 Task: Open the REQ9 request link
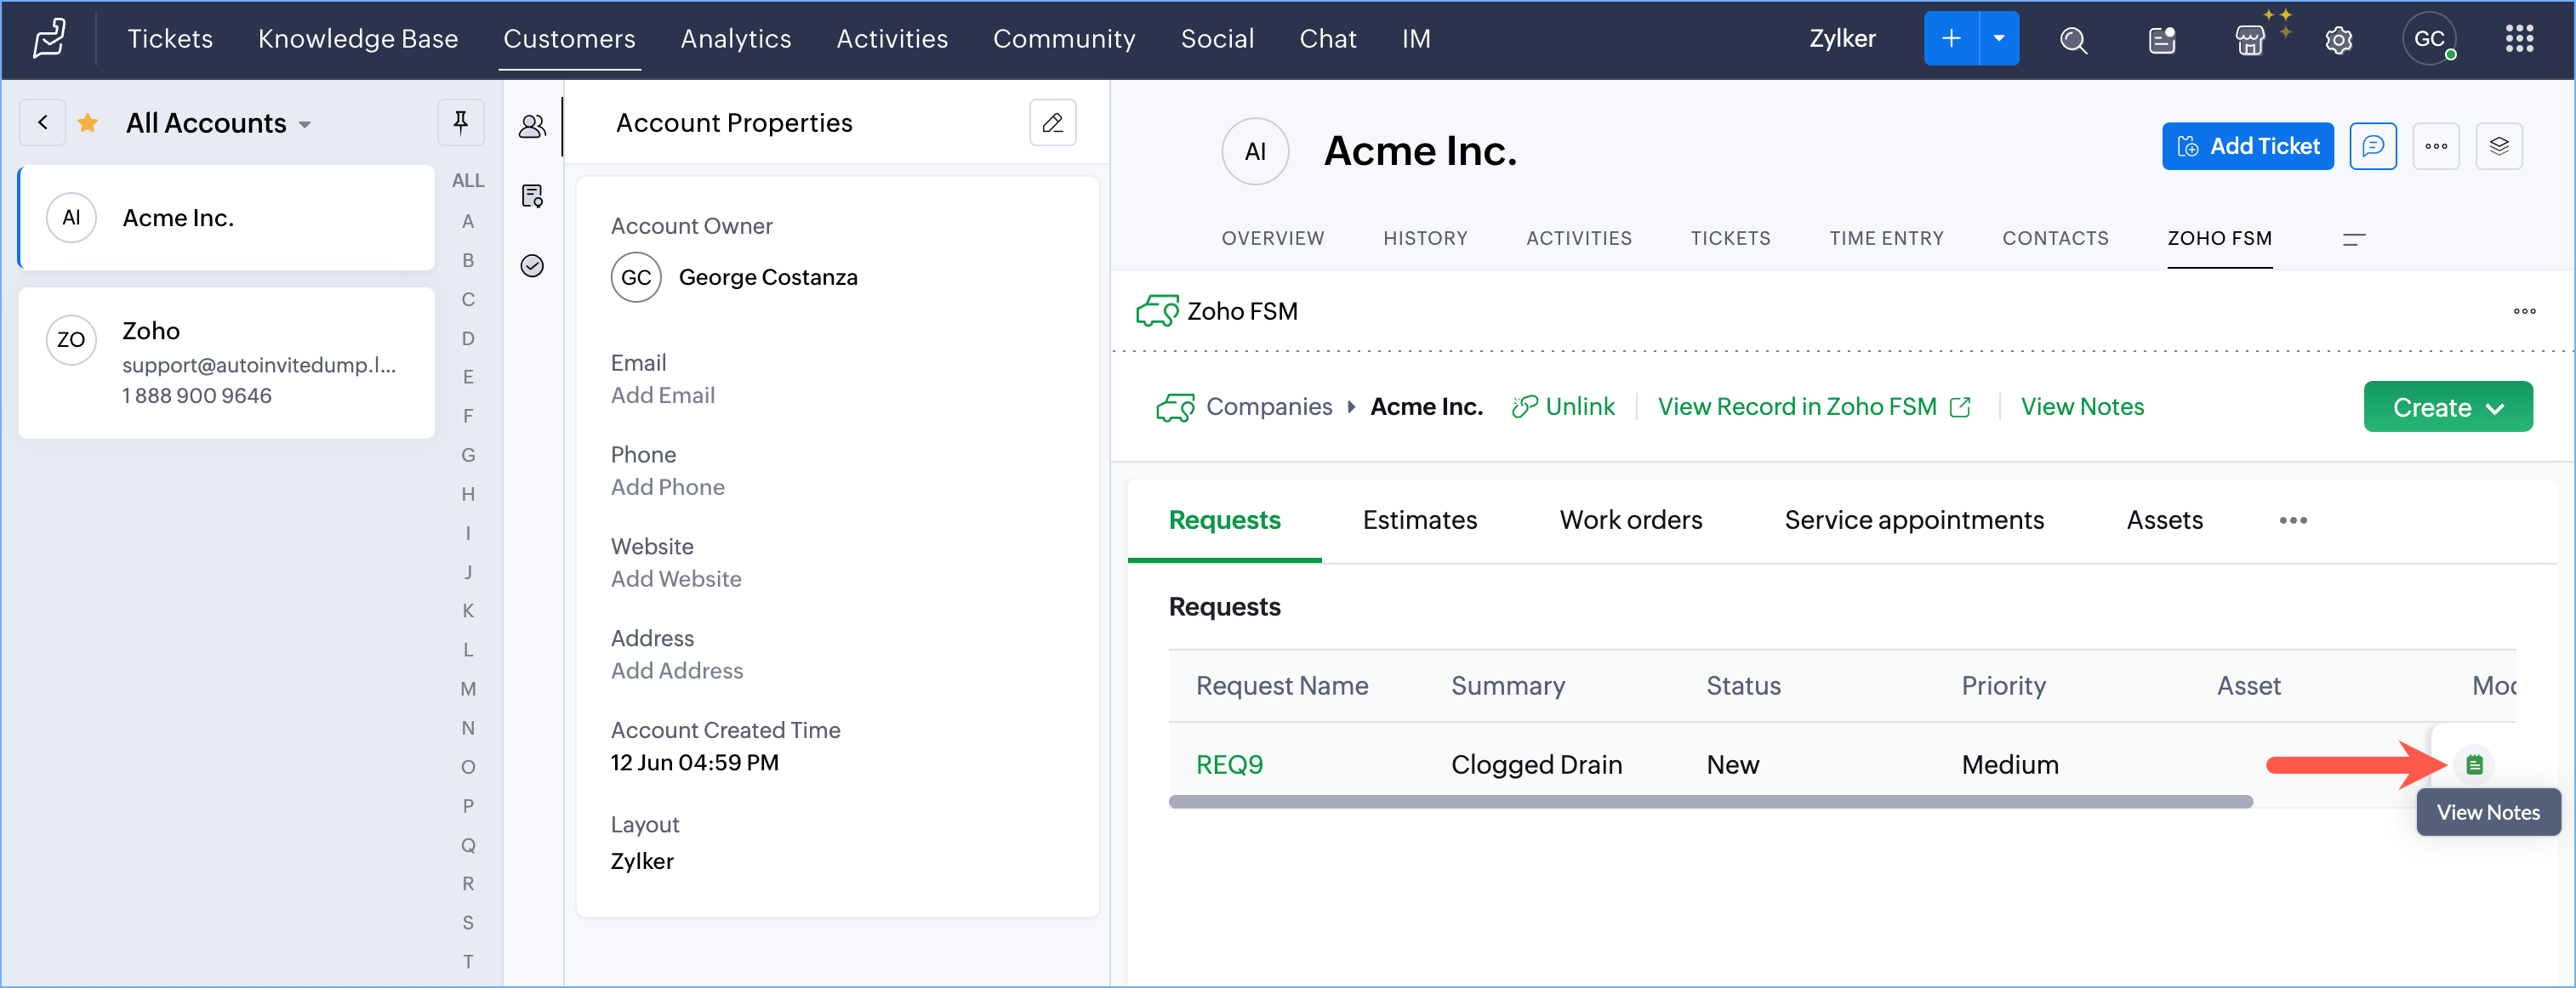click(x=1229, y=764)
